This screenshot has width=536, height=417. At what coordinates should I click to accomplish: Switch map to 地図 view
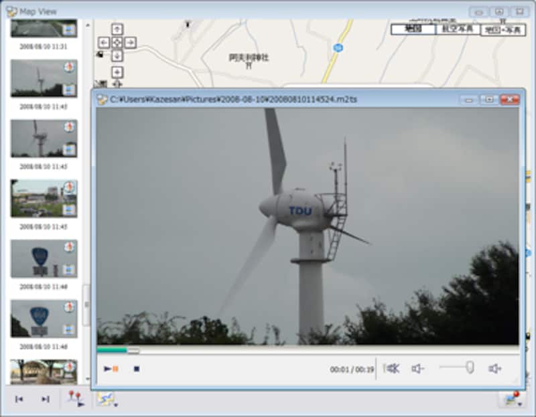point(413,29)
